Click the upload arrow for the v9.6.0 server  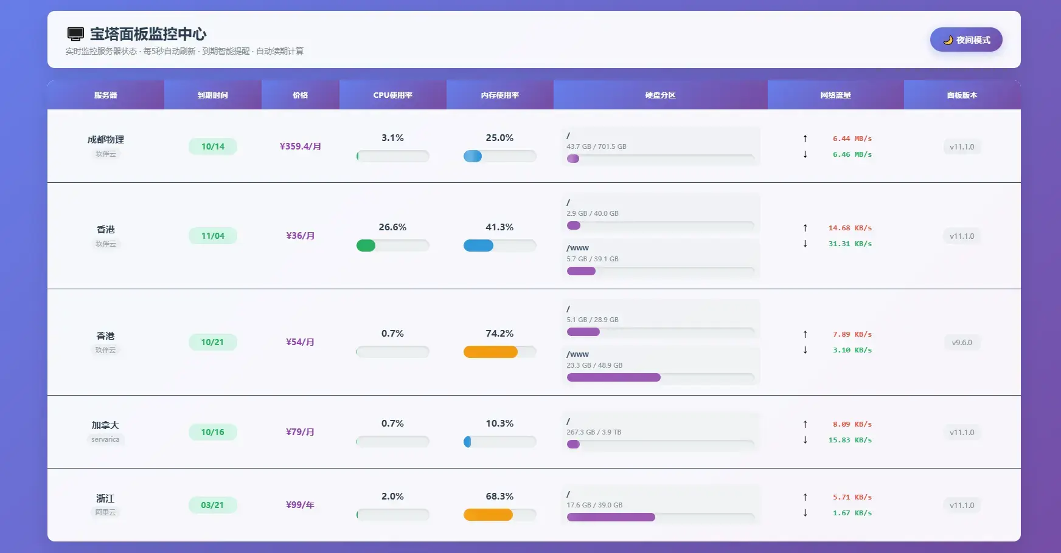coord(805,334)
